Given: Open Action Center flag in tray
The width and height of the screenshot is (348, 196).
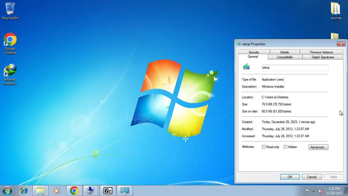Looking at the screenshot, I should point(307,191).
